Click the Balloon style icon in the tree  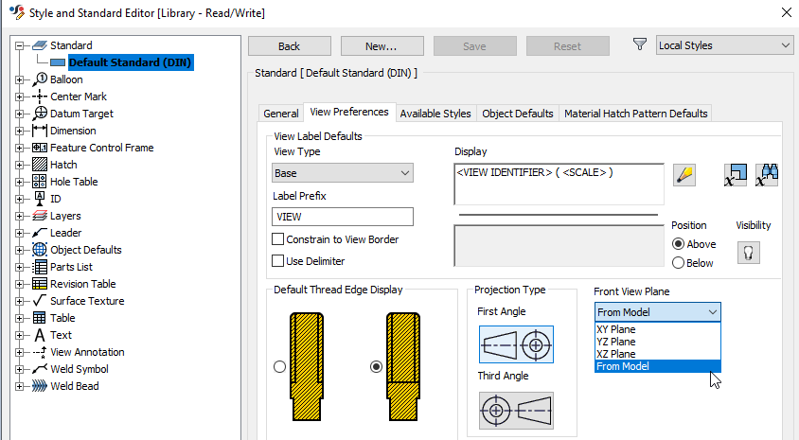click(40, 79)
